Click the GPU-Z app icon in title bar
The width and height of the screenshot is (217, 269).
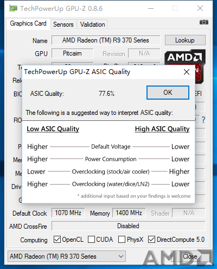(x=14, y=8)
